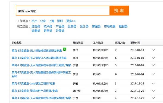Click the date 2018-01-04
The image size is (163, 103).
(137, 74)
